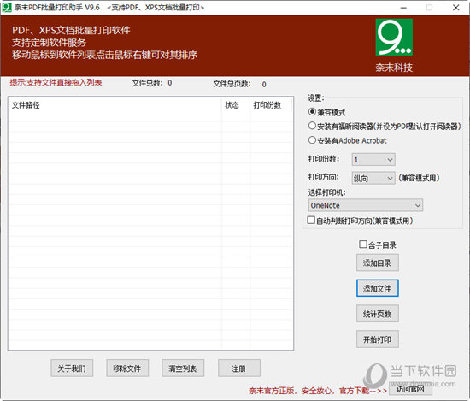Open the 打印份数 dropdown
Screen dimensions: 470x401
pyautogui.click(x=373, y=160)
